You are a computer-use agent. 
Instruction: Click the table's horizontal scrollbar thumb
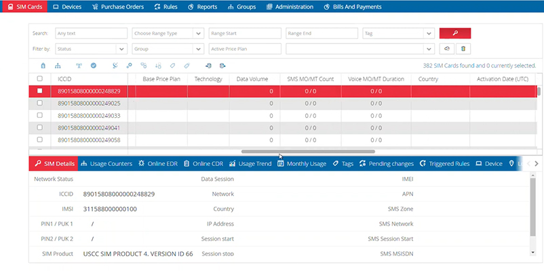point(308,152)
